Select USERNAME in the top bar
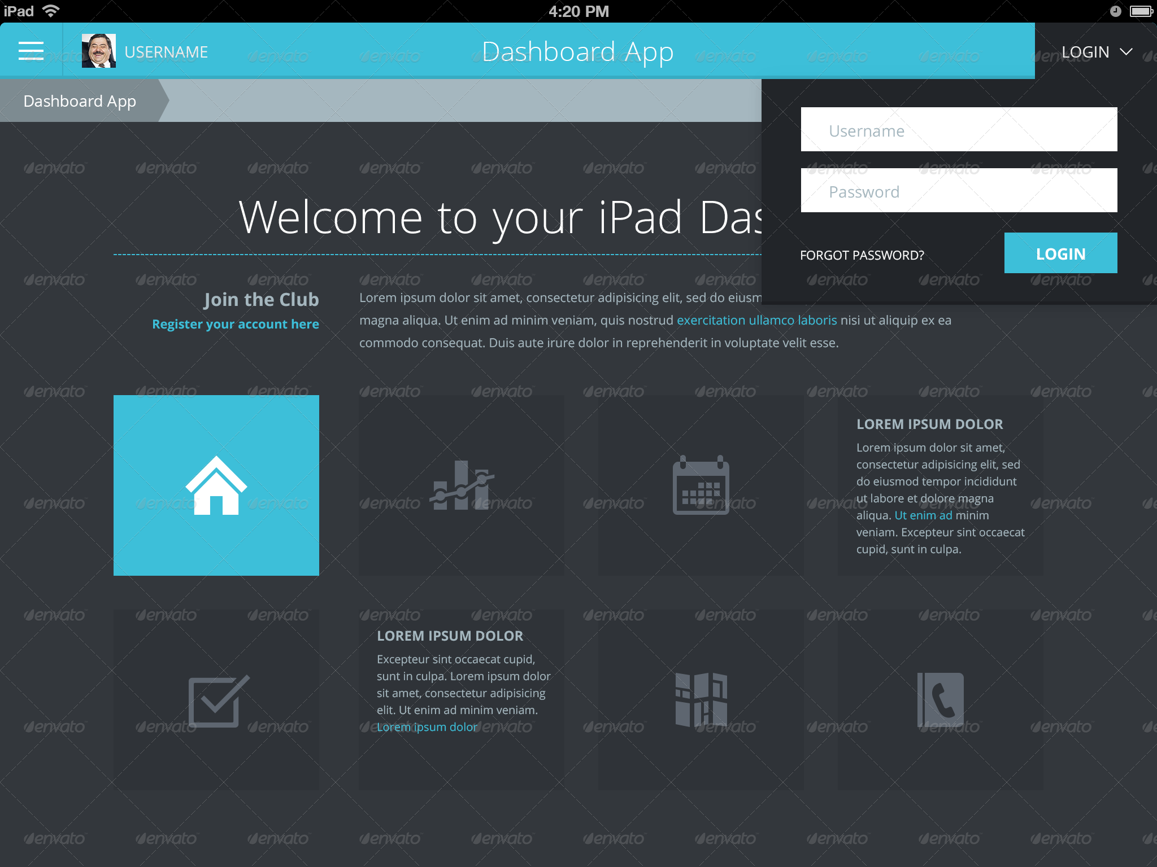 pos(167,51)
